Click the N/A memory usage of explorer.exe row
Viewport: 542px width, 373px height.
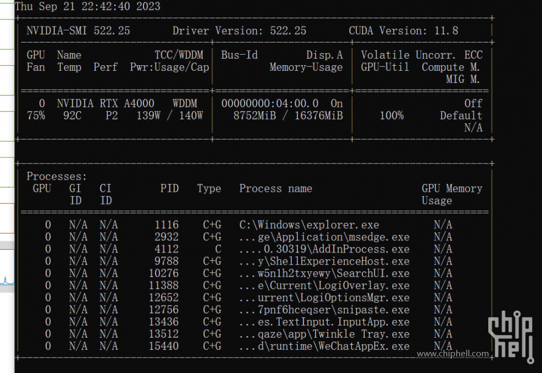(x=443, y=224)
